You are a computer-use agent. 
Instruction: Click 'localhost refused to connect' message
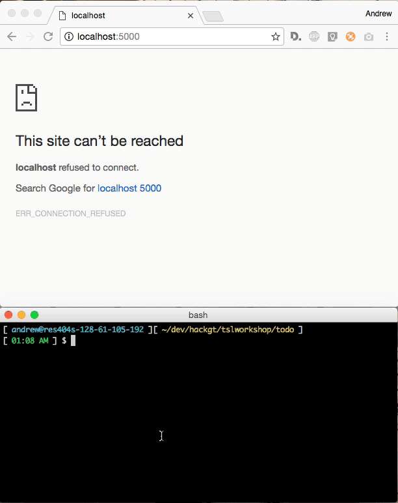coord(77,167)
